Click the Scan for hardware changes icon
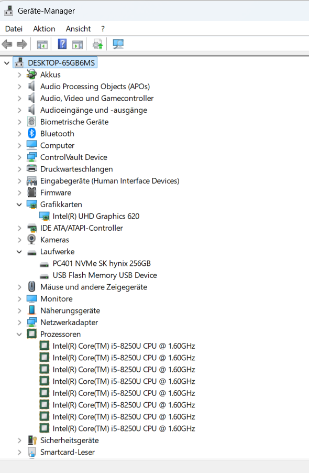Screen dimensions: 309x473 (118, 45)
